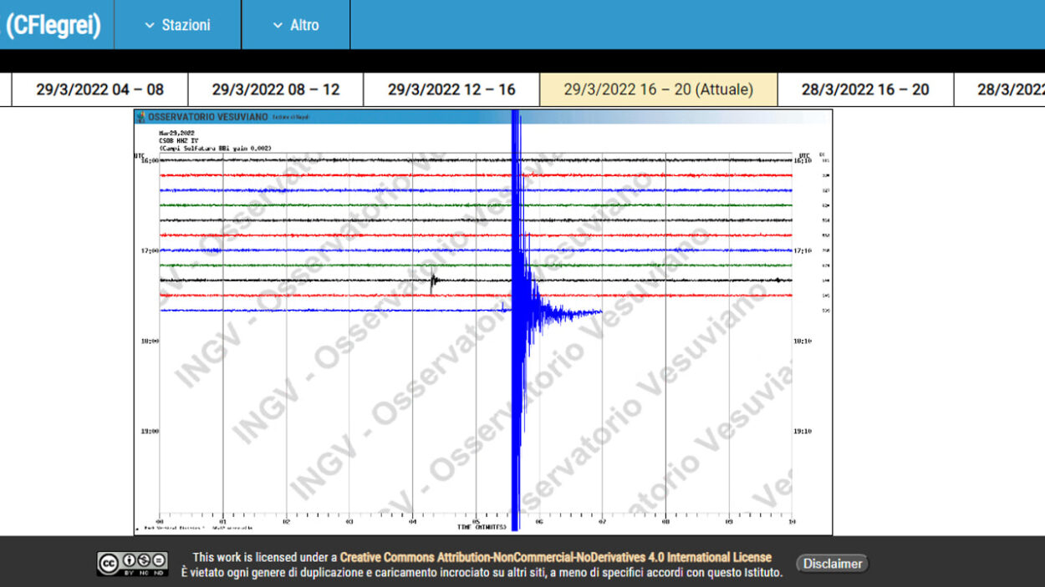This screenshot has width=1045, height=587.
Task: Switch to the 29/3/2022 12 – 16 tab
Action: [451, 89]
